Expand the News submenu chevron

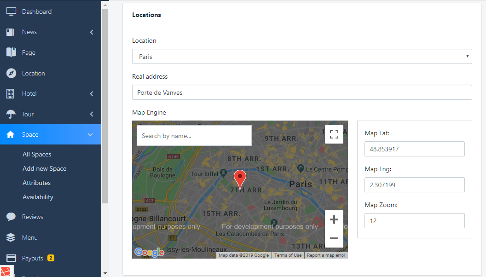[92, 32]
